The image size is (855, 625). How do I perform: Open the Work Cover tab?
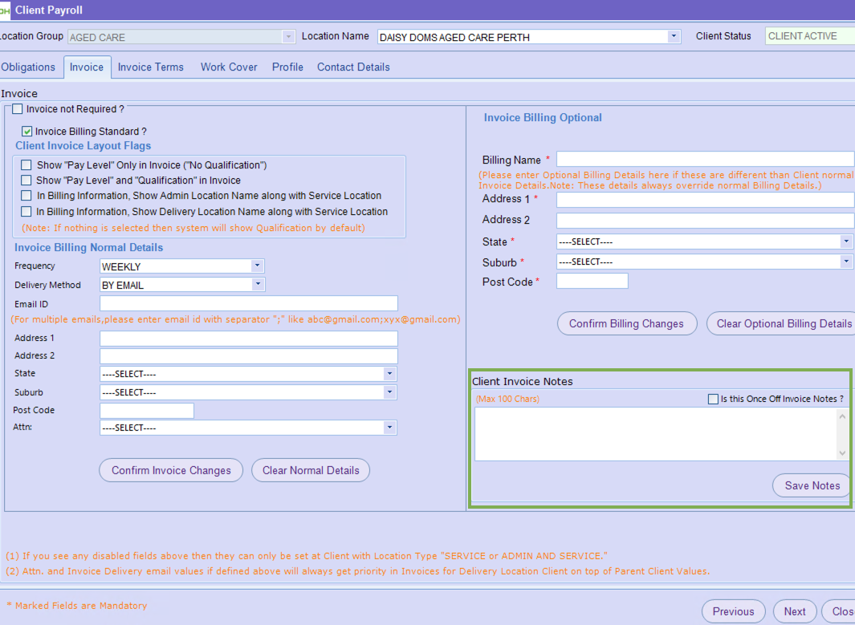(x=229, y=67)
